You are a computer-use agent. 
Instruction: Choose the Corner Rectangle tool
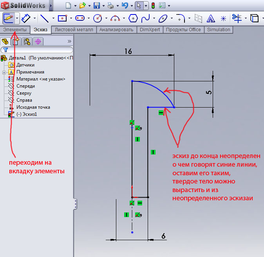tap(62, 18)
